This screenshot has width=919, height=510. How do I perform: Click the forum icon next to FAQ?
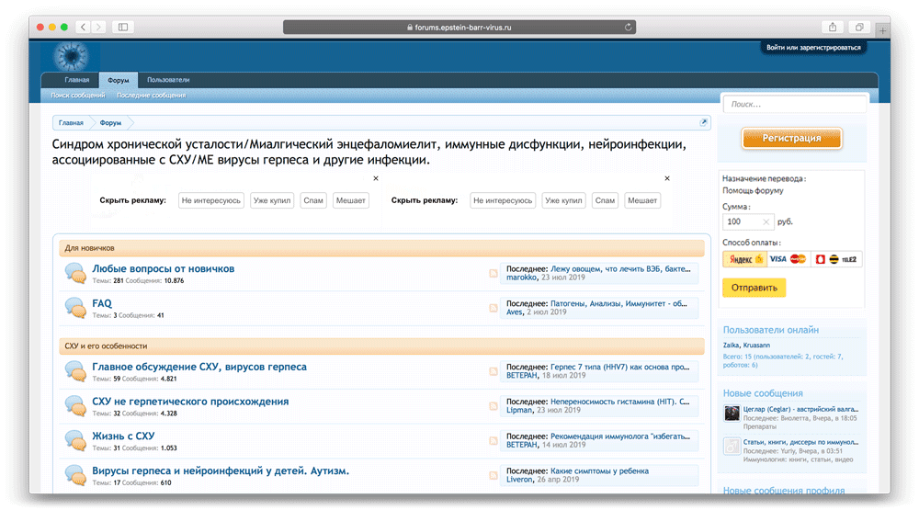[74, 307]
